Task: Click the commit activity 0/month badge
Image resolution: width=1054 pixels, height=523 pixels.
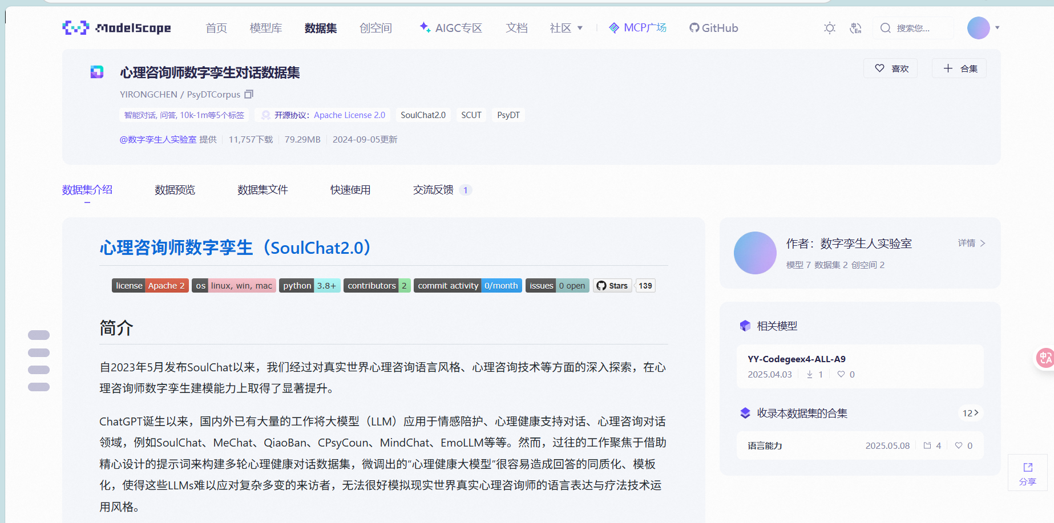Action: (468, 286)
